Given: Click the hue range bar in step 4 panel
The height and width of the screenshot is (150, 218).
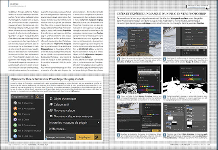Looking at the screenshot, I should [x=191, y=79].
